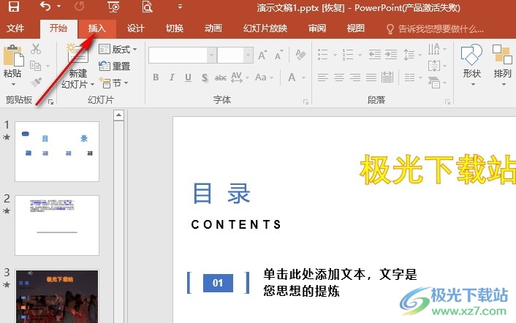Select slide 2 thumbnail
516x323 pixels.
[57, 225]
